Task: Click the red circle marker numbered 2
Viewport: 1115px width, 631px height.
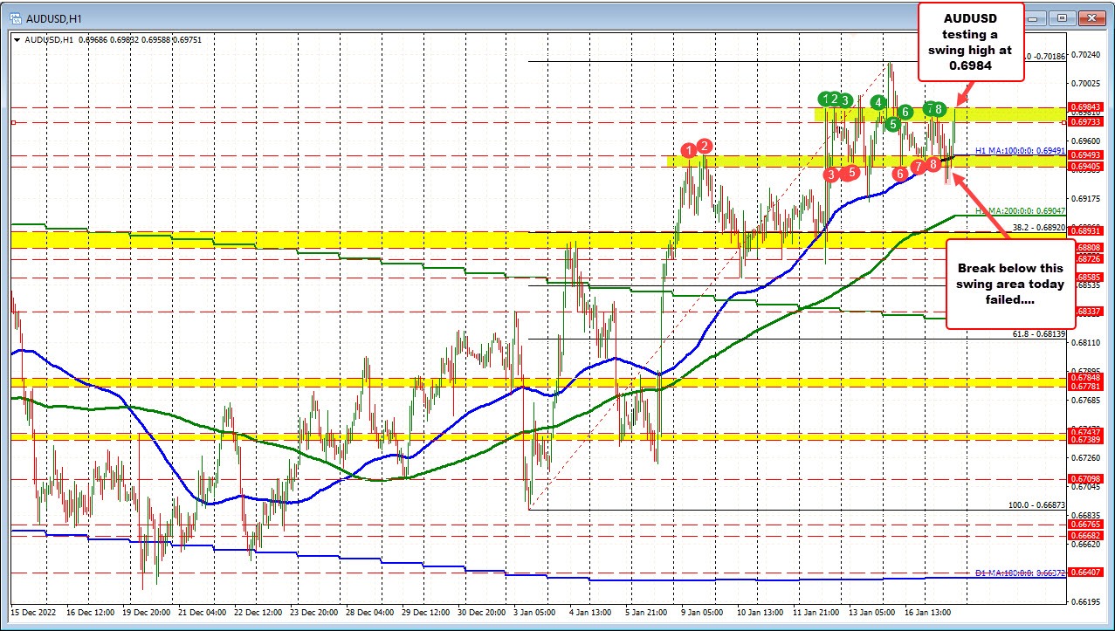Action: (x=705, y=146)
